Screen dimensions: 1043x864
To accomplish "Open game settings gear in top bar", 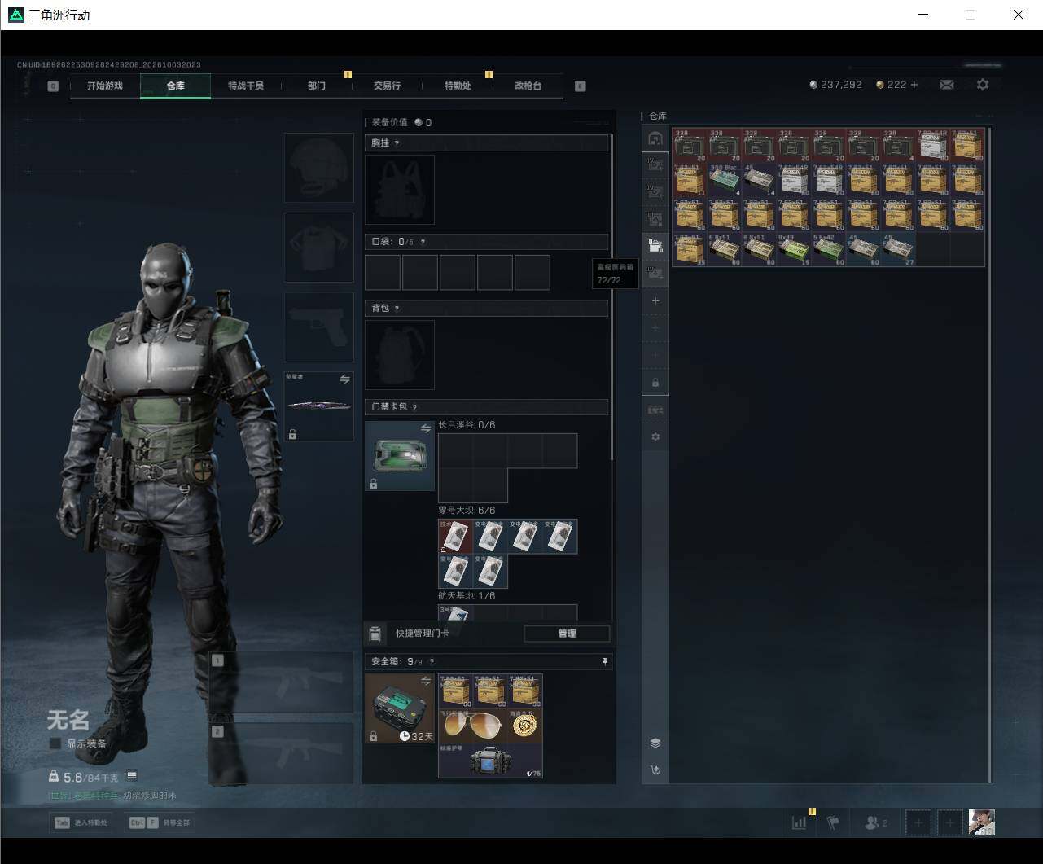I will tap(983, 85).
